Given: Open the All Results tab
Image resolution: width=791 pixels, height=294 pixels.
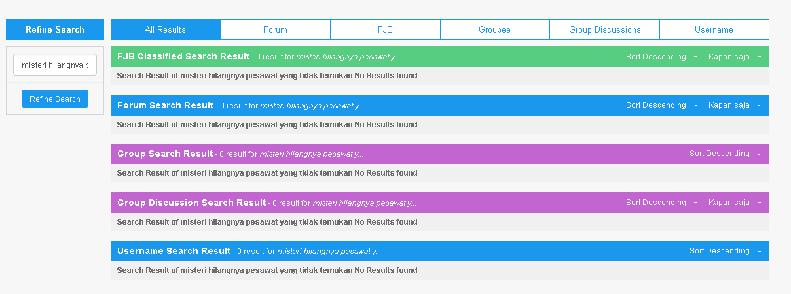Looking at the screenshot, I should click(166, 29).
